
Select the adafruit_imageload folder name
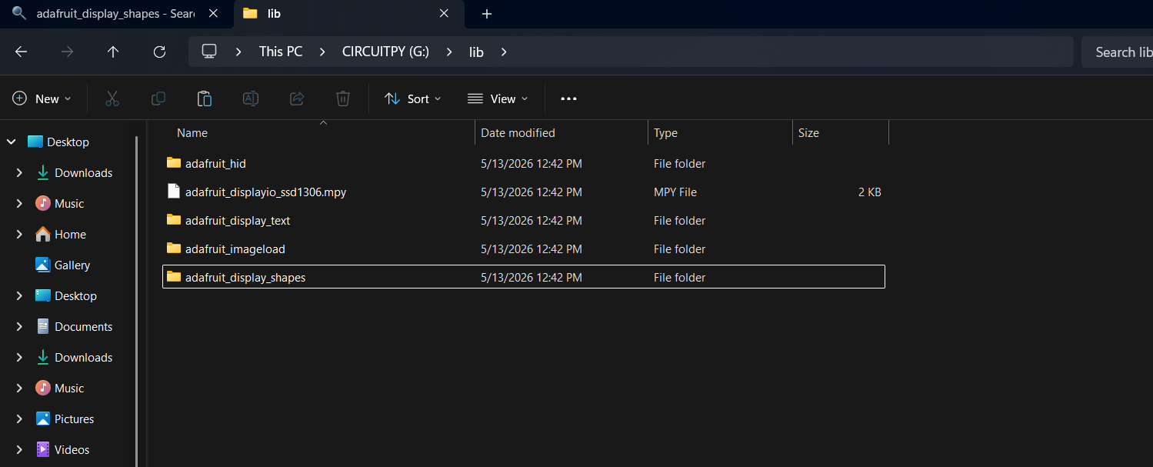235,249
